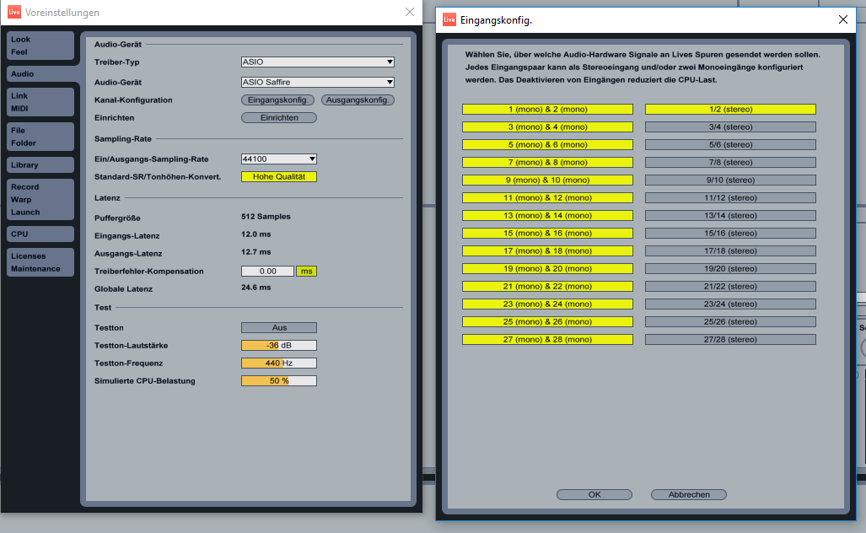The width and height of the screenshot is (866, 533).
Task: Open the File Folder preferences tab
Action: coord(40,137)
